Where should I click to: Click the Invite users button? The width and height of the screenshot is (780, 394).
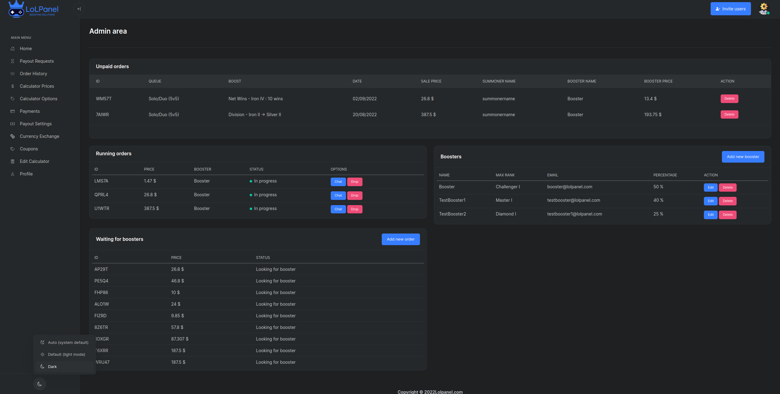pyautogui.click(x=730, y=9)
